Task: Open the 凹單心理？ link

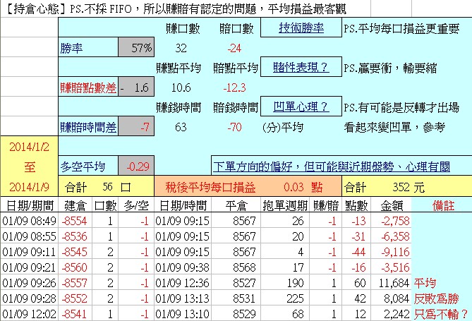Action: click(301, 107)
